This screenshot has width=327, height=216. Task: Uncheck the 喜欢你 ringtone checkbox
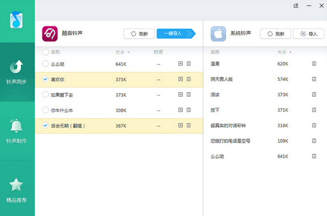[x=45, y=79]
